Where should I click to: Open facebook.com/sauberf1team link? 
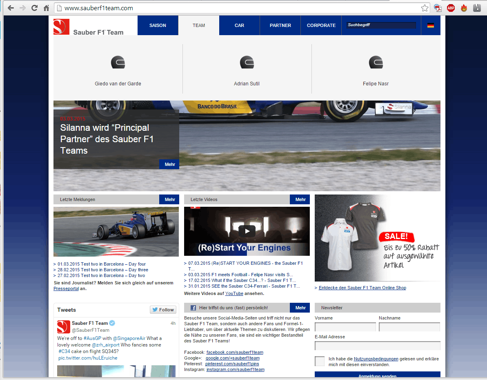(x=235, y=352)
